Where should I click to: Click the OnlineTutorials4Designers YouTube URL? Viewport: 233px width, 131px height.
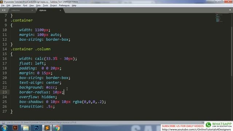point(197,130)
